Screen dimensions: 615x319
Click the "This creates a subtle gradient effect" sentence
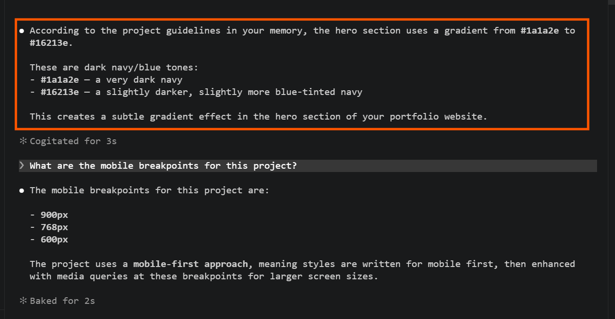(x=258, y=116)
